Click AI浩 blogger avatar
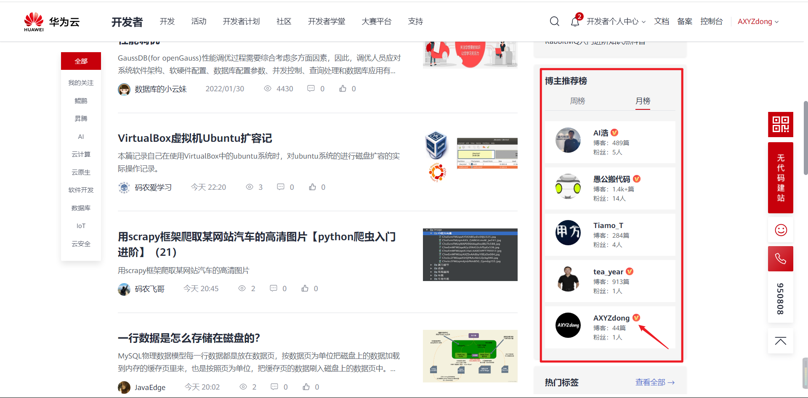The width and height of the screenshot is (808, 398). click(x=568, y=140)
